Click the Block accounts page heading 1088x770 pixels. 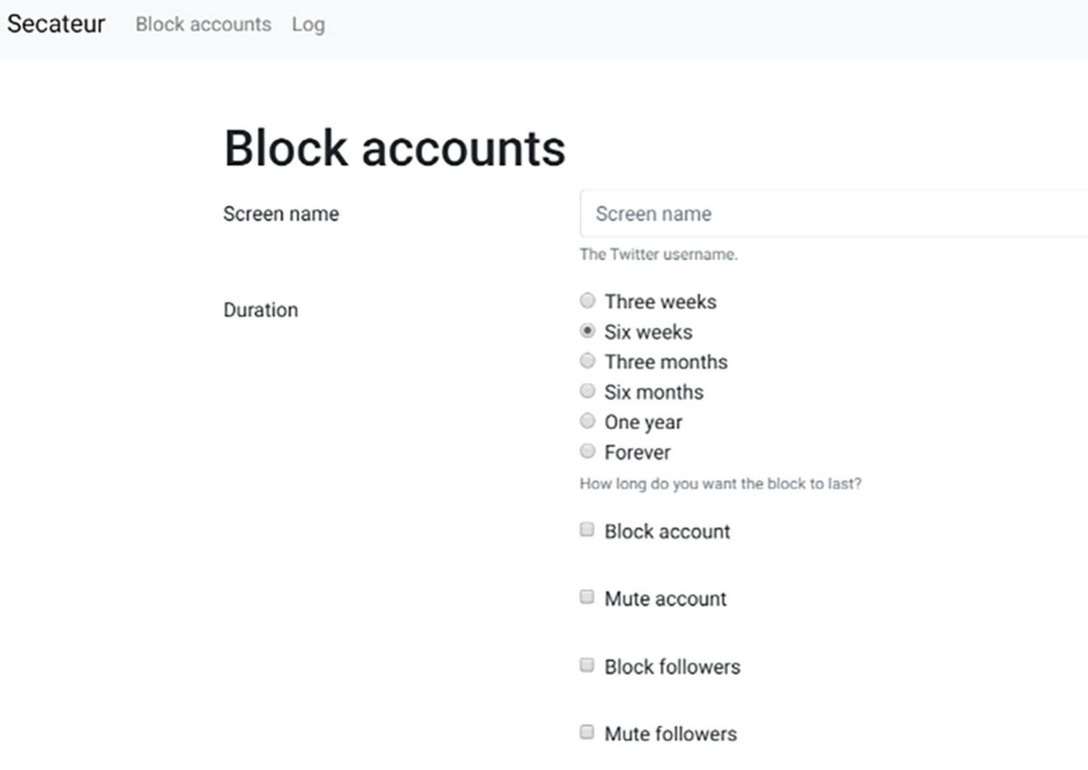(394, 149)
